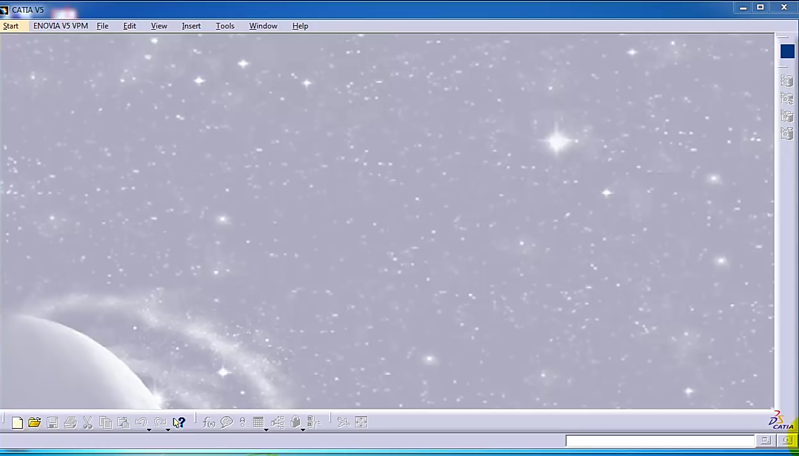Open the Design Table dropdown arrow

(265, 429)
